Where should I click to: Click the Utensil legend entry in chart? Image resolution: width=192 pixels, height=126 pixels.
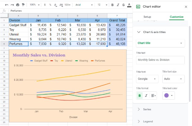(x=67, y=61)
